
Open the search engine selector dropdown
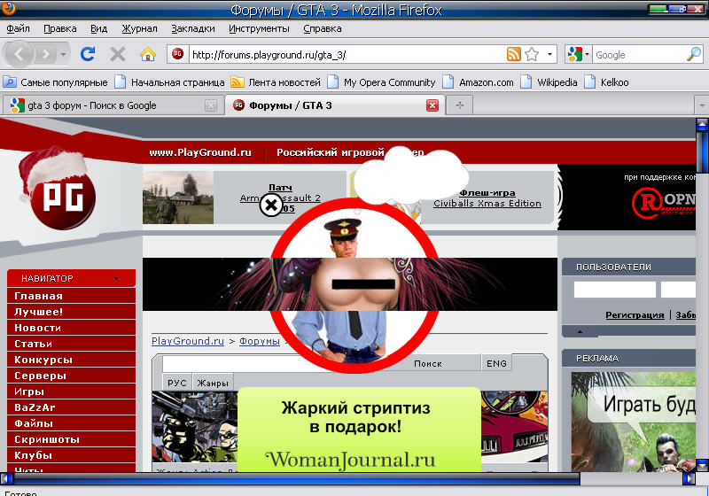click(x=587, y=55)
